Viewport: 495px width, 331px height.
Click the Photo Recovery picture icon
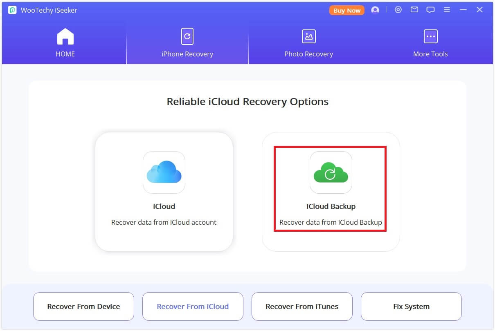coord(309,36)
